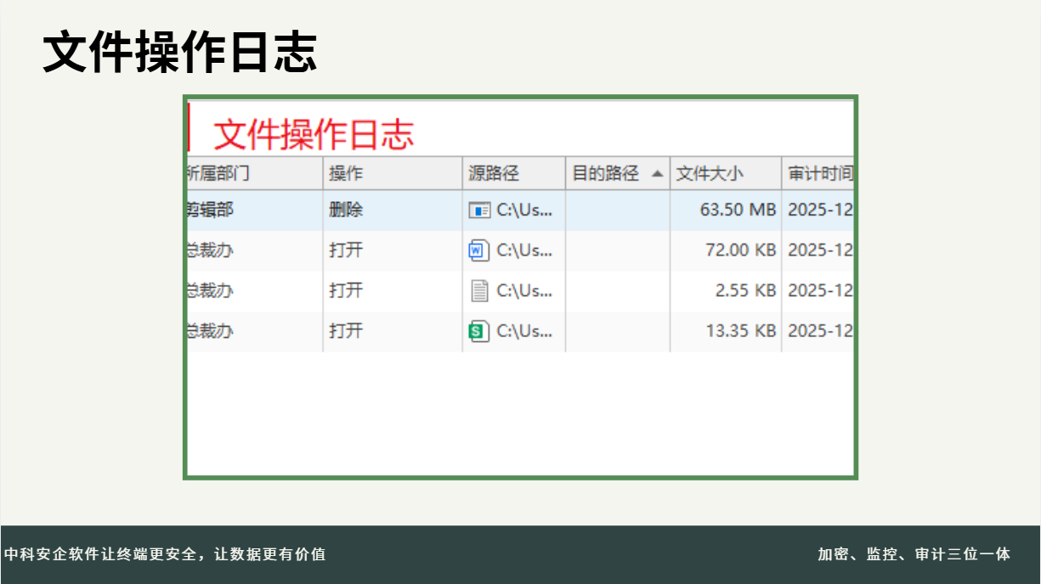Image resolution: width=1041 pixels, height=584 pixels.
Task: Click the 审计时间 column header
Action: 819,174
